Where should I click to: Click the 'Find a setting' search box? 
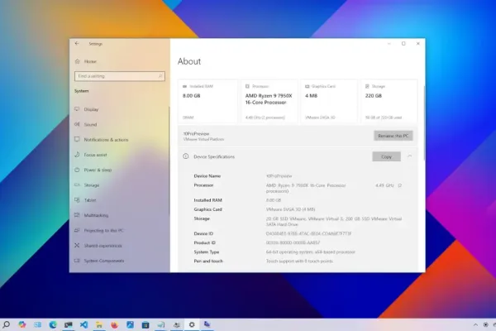click(x=120, y=76)
